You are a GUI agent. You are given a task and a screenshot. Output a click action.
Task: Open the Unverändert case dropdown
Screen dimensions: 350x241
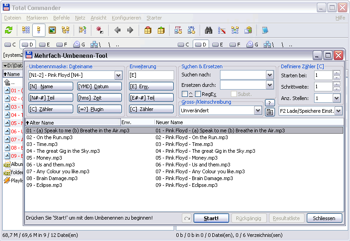click(258, 110)
